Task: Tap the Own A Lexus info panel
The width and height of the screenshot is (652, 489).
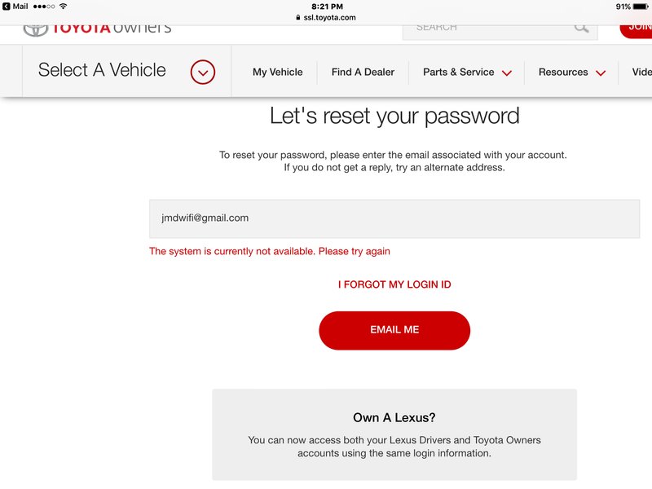Action: point(394,434)
